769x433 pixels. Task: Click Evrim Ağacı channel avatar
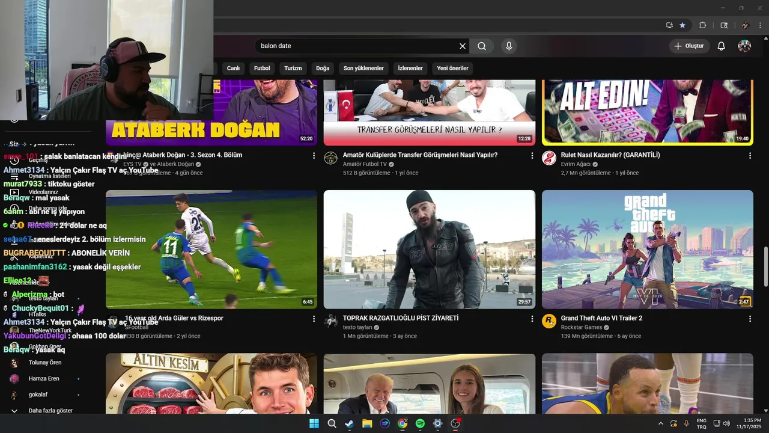[x=549, y=158]
